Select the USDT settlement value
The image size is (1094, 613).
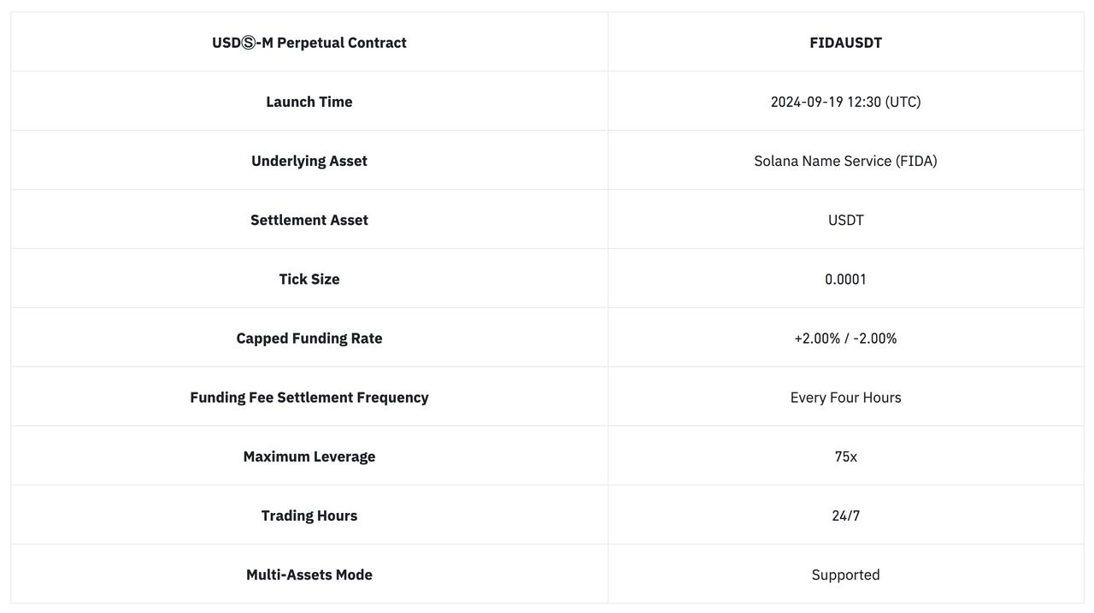pyautogui.click(x=846, y=220)
